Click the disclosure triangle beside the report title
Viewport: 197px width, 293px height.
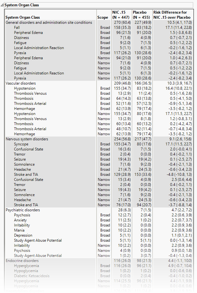click(3, 5)
